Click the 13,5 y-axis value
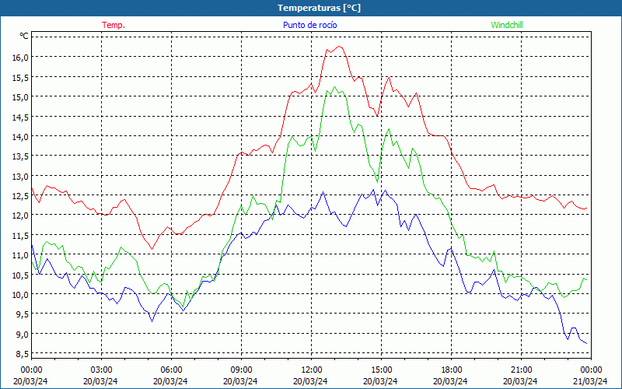Screen dimensions: 622x389 pos(21,156)
